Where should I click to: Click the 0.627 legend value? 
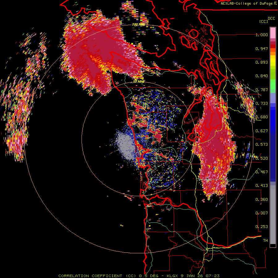tap(262, 131)
